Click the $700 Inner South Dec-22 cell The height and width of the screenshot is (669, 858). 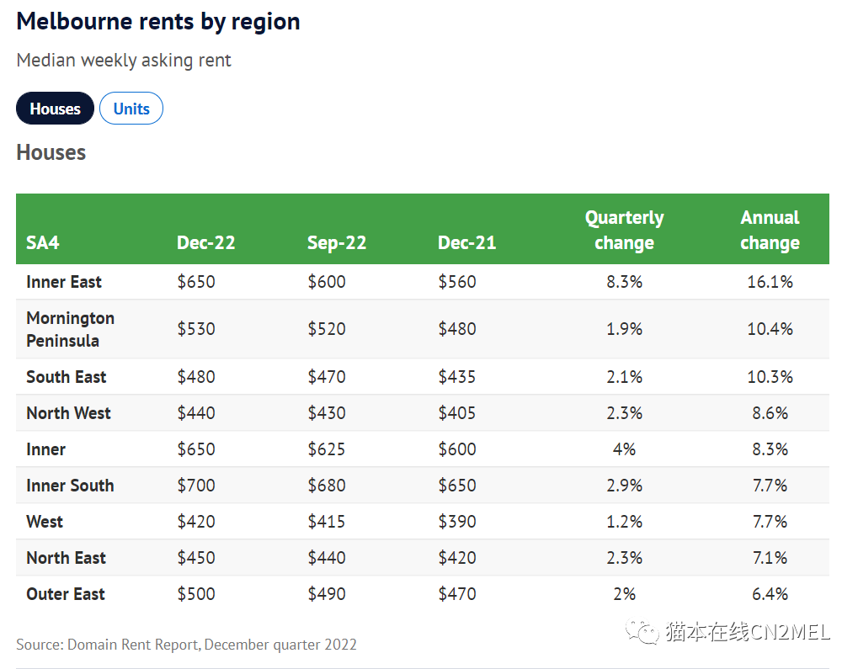click(x=196, y=486)
